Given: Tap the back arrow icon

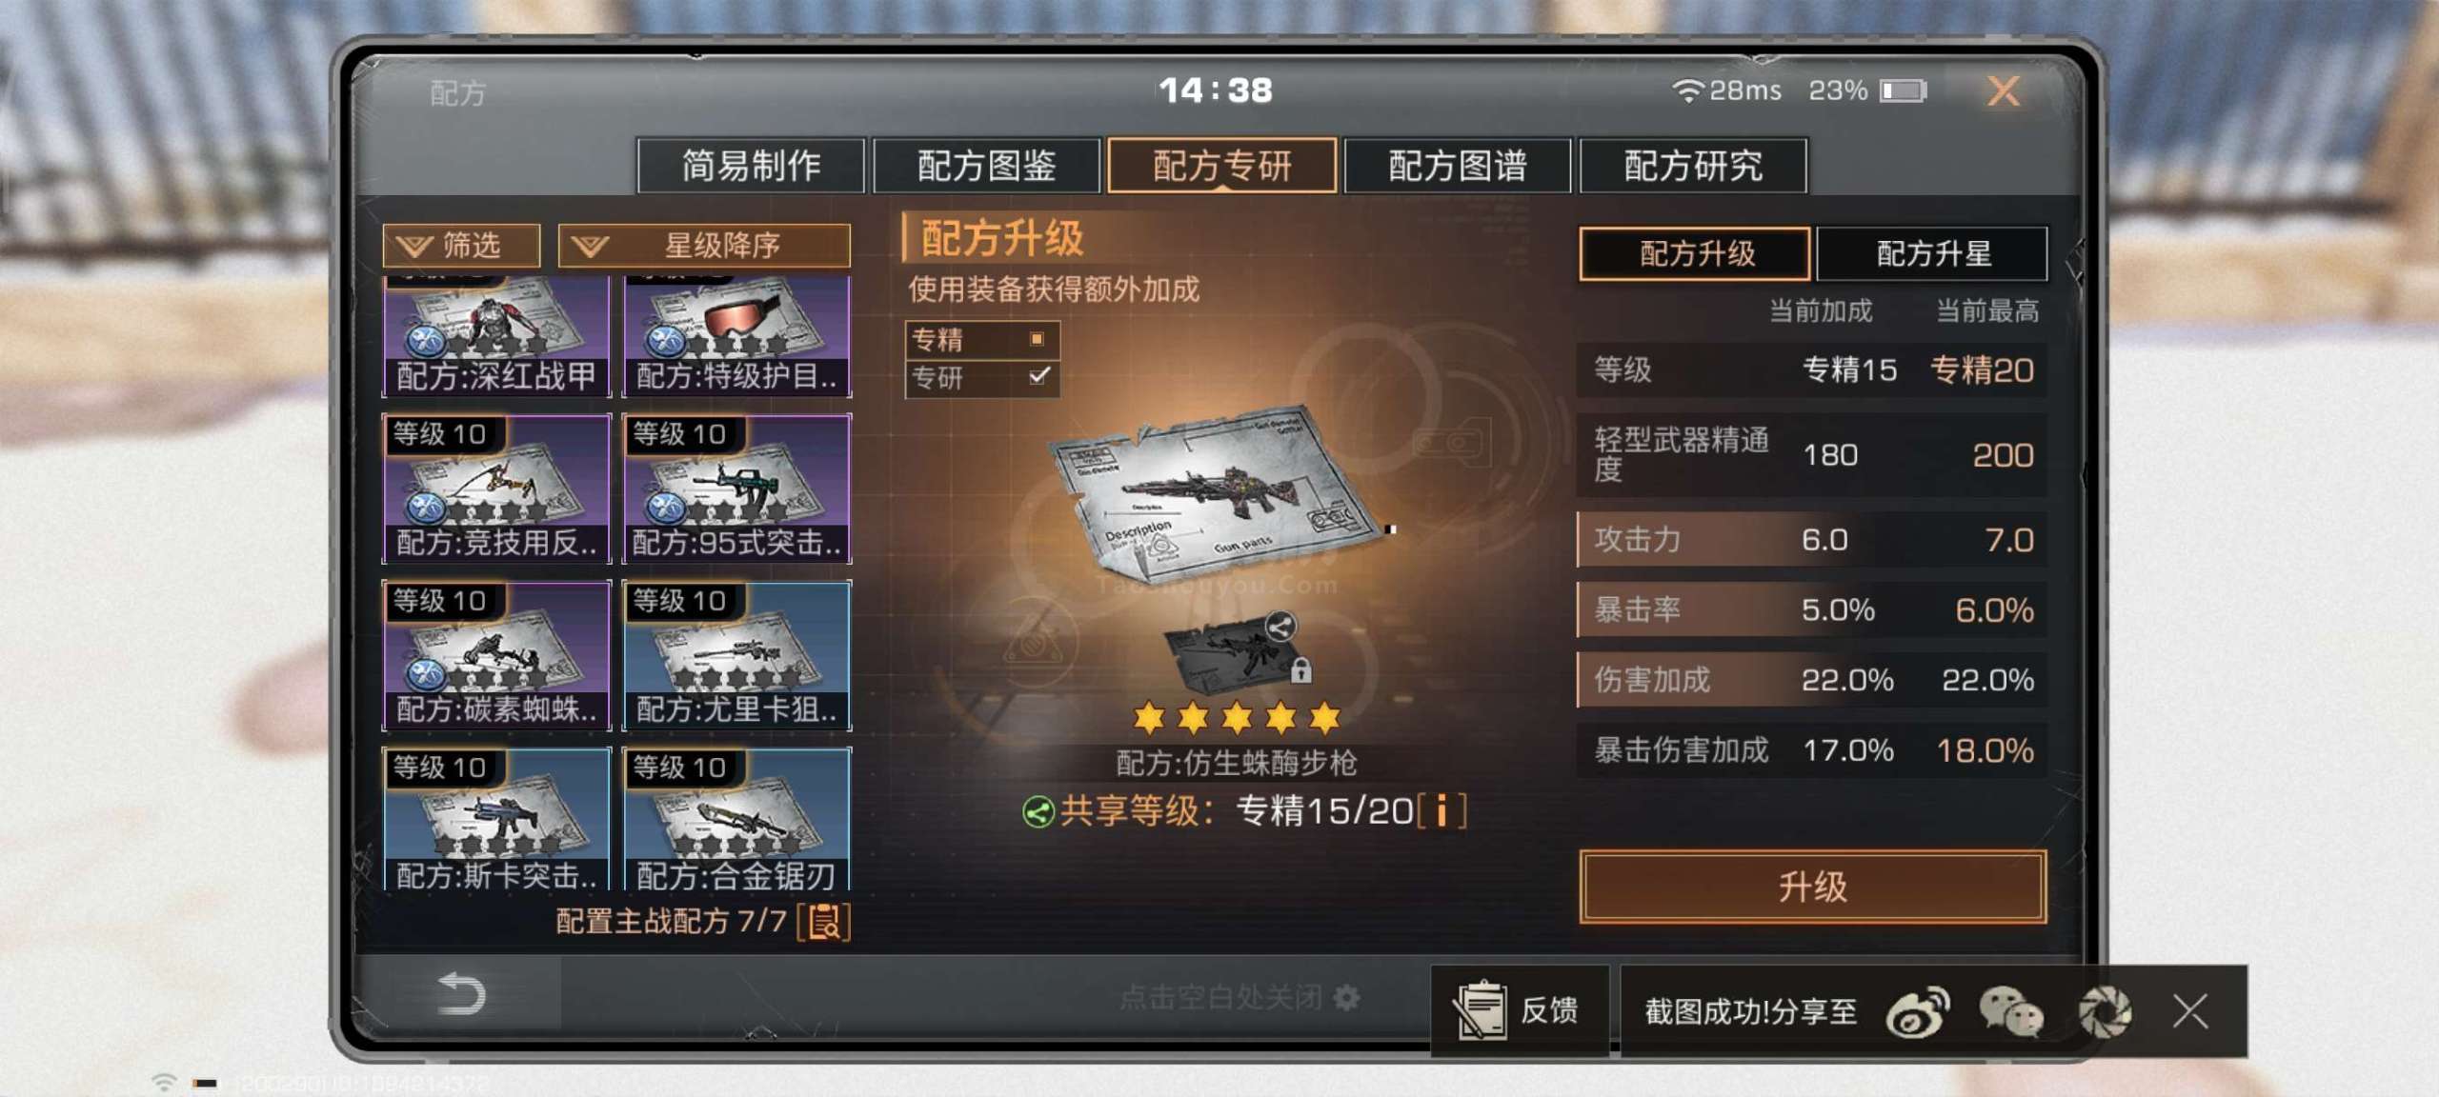Looking at the screenshot, I should [461, 994].
